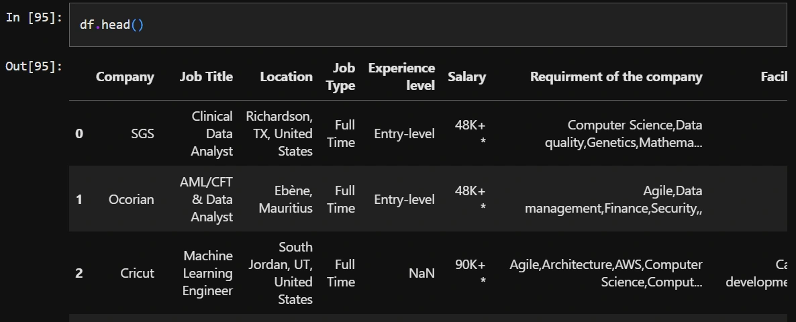796x322 pixels.
Task: Click the Ebène, Mauritius location cell
Action: 286,199
